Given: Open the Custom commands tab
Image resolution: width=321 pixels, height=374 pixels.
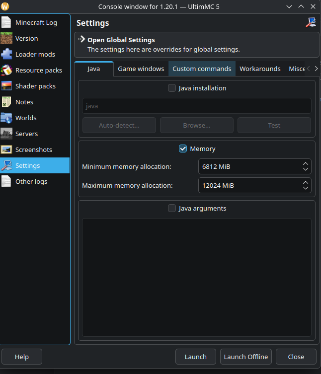Looking at the screenshot, I should (x=202, y=69).
